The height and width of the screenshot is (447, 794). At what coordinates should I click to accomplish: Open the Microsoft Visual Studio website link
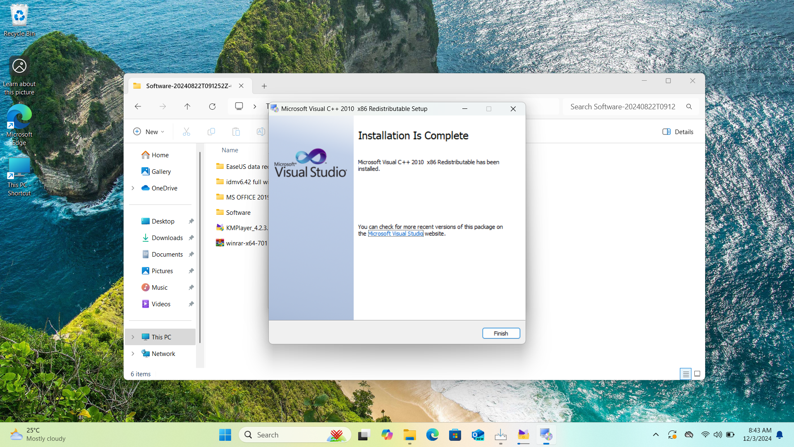[x=395, y=233]
